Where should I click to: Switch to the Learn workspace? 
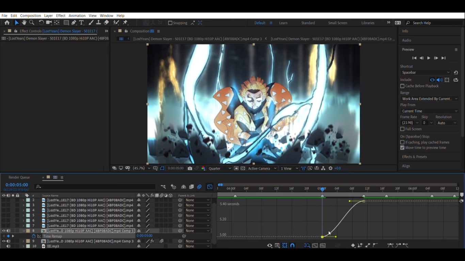283,23
